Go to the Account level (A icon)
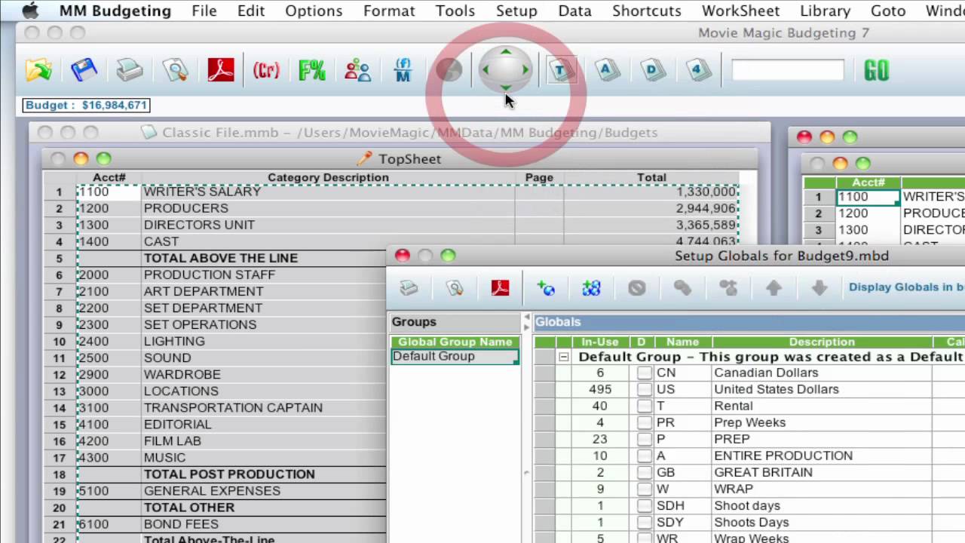Viewport: 965px width, 543px height. pyautogui.click(x=607, y=71)
